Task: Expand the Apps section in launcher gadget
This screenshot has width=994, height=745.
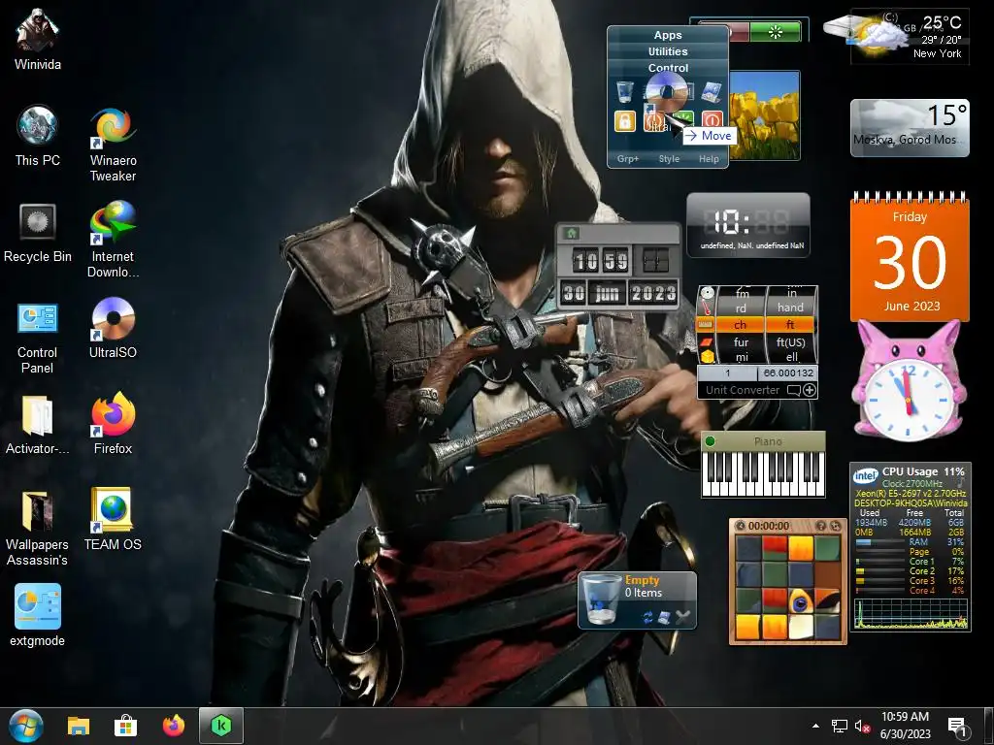Action: (x=668, y=35)
